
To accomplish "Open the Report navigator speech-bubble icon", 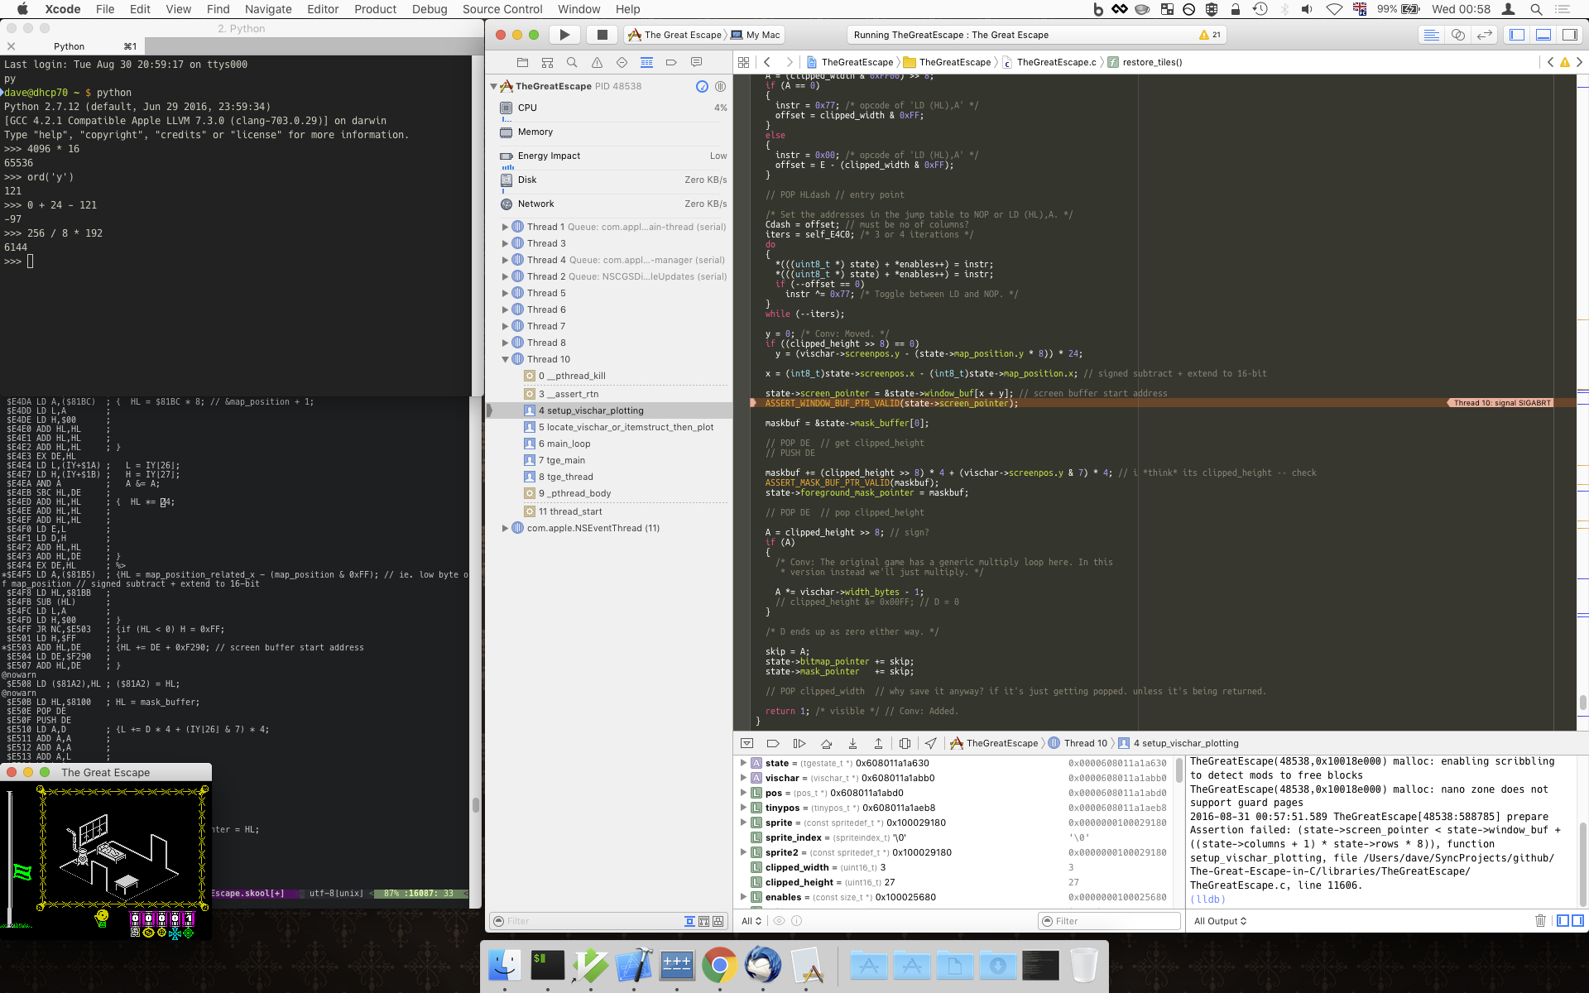I will click(x=696, y=62).
